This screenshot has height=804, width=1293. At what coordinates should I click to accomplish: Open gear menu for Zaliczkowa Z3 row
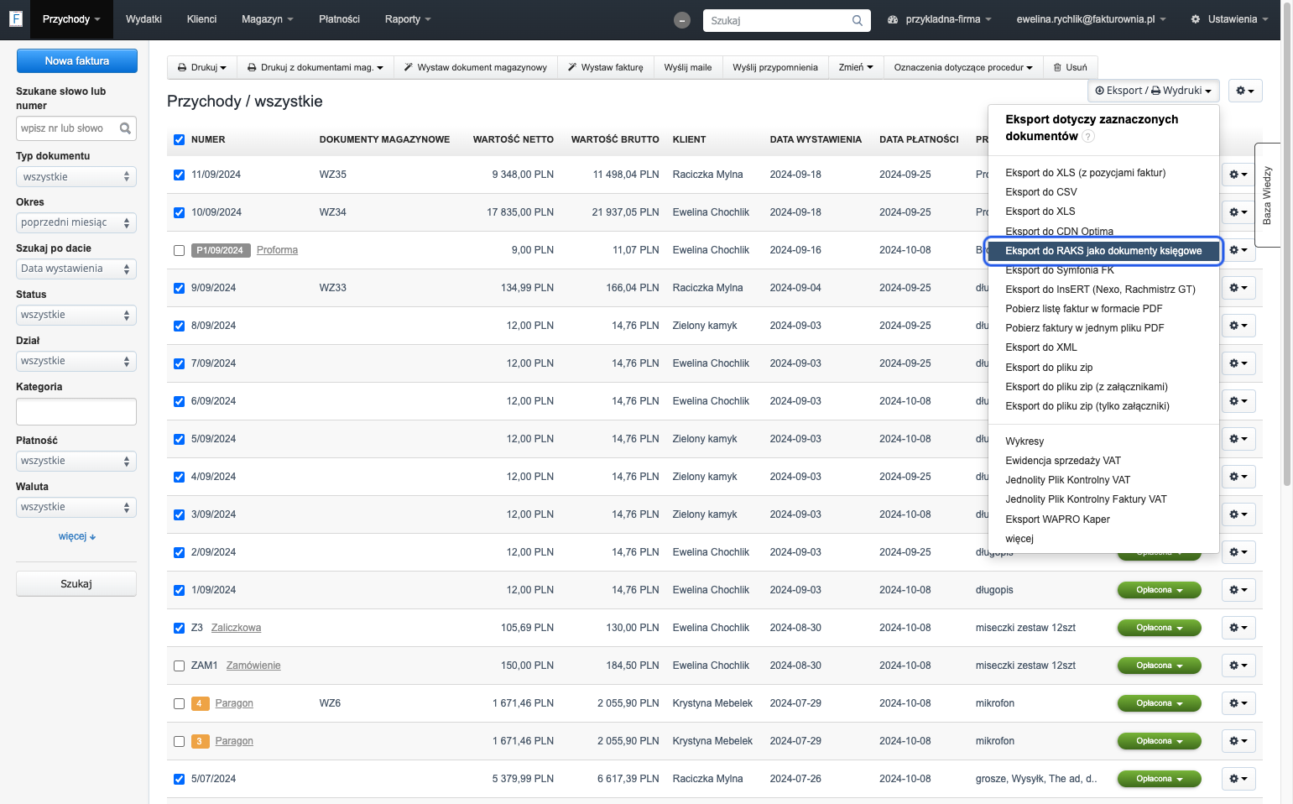(x=1238, y=628)
